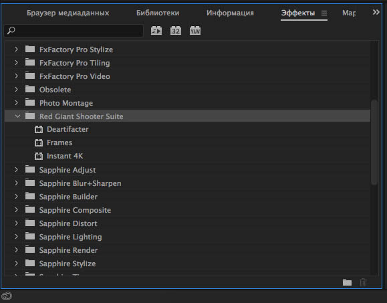
Task: Expand the Sapphire Blur+Sharpen folder
Action: pyautogui.click(x=16, y=183)
